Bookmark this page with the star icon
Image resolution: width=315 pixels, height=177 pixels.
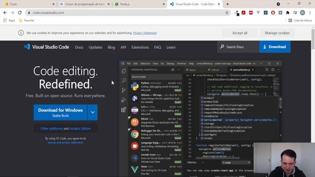[x=227, y=13]
